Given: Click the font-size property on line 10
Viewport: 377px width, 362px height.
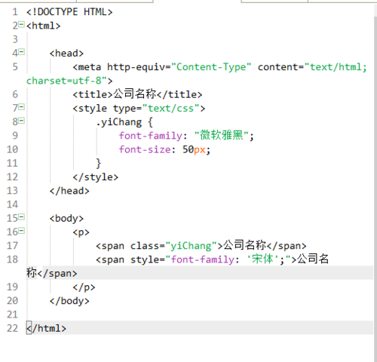Looking at the screenshot, I should tap(145, 149).
